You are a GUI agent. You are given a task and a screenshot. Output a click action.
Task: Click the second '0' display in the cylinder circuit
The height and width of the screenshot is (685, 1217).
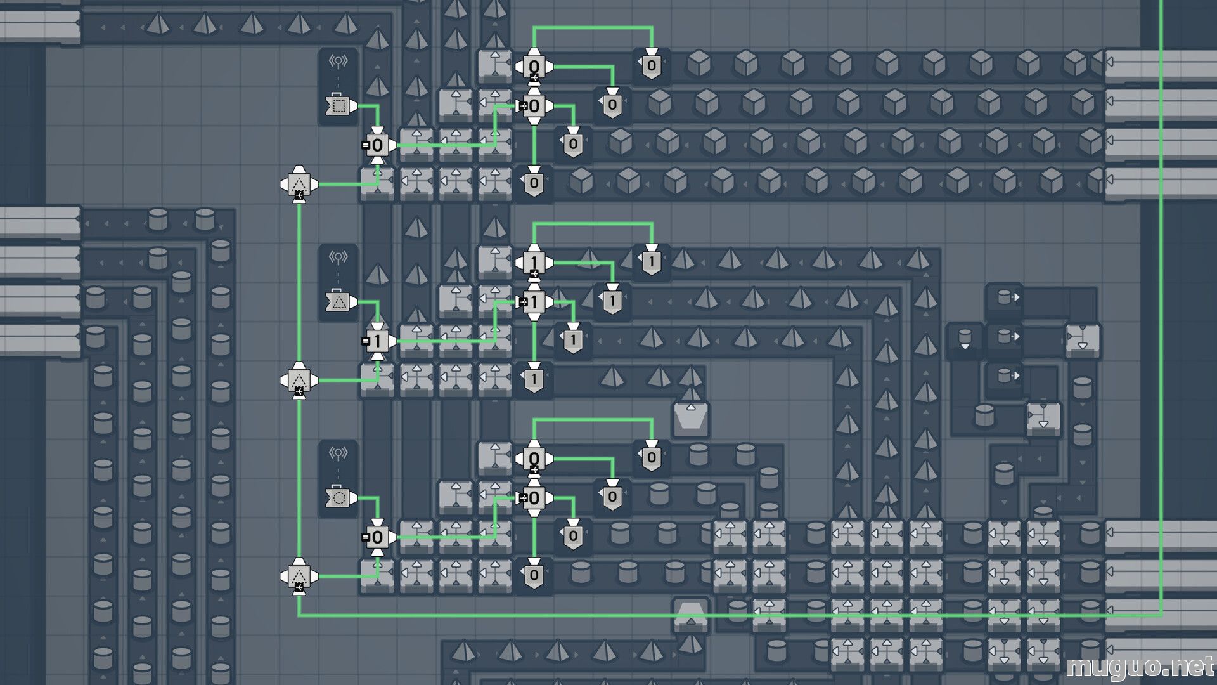point(612,496)
